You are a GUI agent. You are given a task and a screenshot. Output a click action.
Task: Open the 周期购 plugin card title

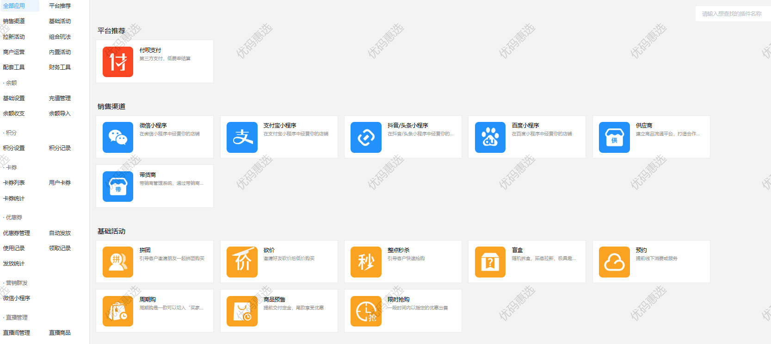(148, 300)
